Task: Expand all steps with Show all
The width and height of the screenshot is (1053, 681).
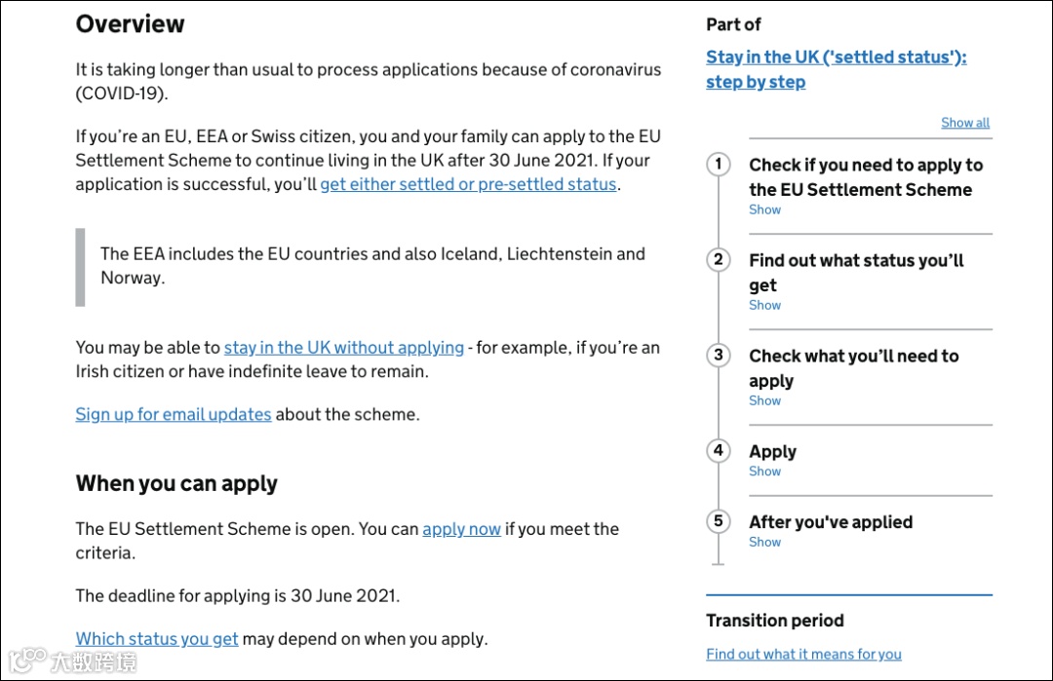Action: click(964, 123)
